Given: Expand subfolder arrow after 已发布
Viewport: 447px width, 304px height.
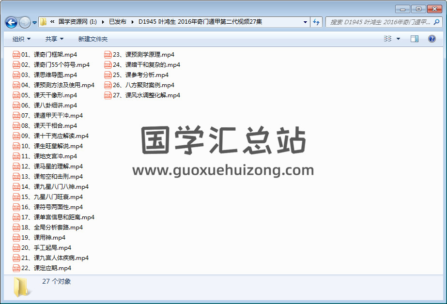Looking at the screenshot, I should click(132, 22).
